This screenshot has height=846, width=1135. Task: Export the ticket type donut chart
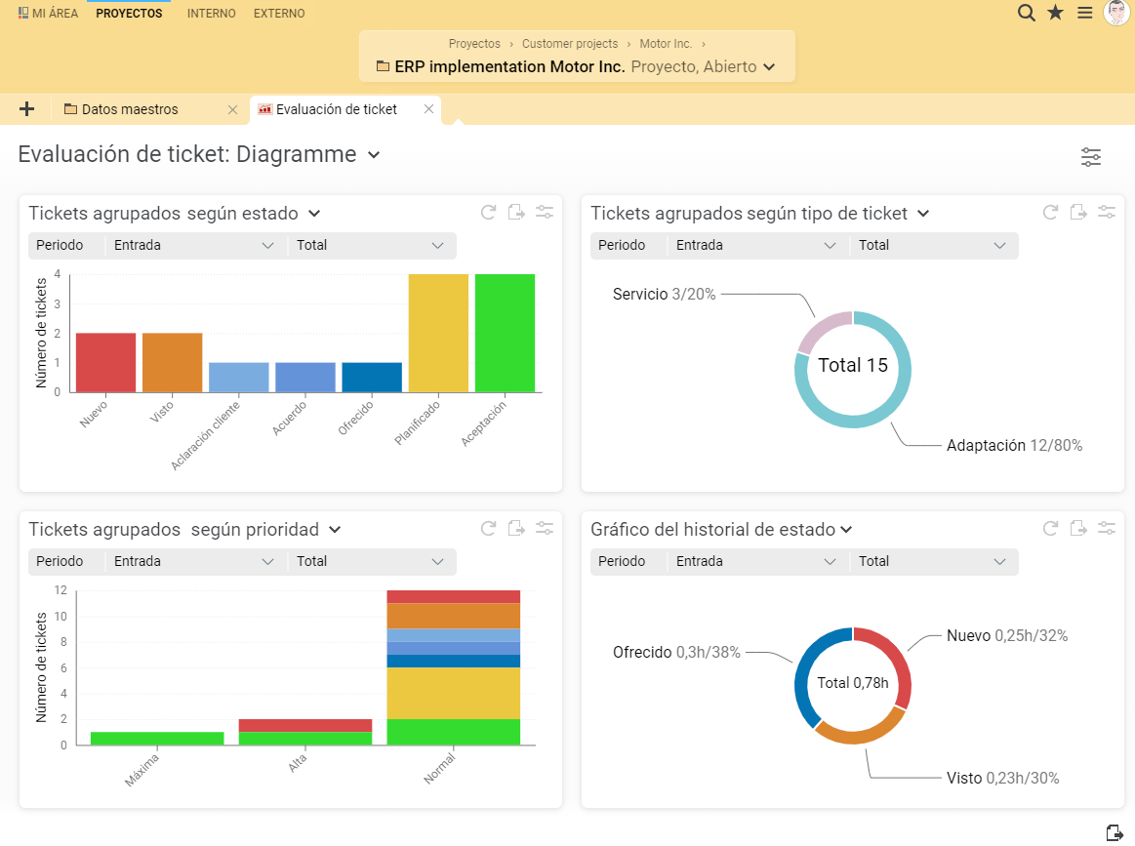pos(1078,213)
